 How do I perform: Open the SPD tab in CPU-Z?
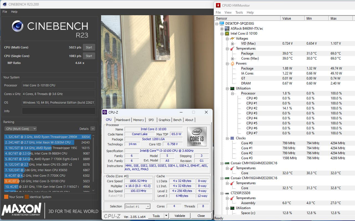151,120
